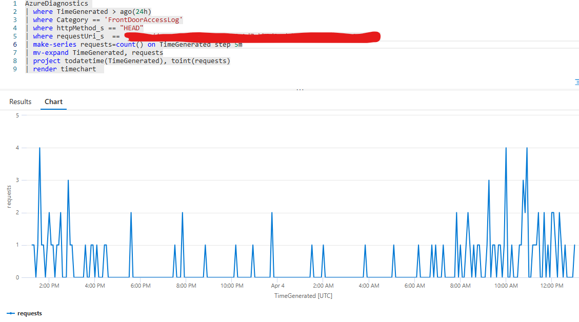Click the first 4-request peak before 2:00 PM
The image size is (579, 322).
(39, 148)
